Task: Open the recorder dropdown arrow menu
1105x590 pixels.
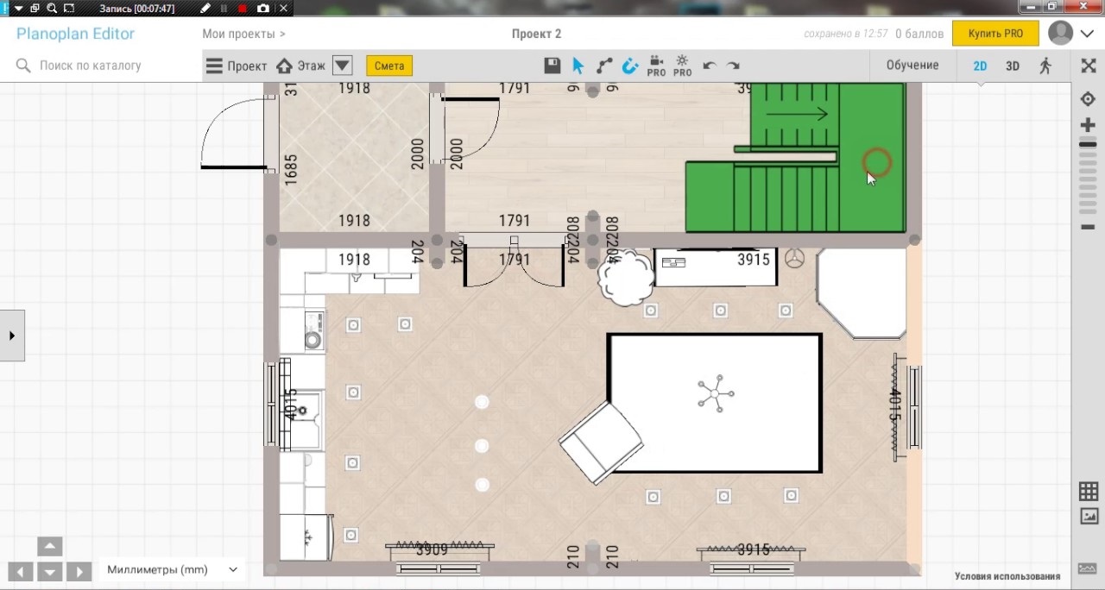Action: (x=17, y=9)
